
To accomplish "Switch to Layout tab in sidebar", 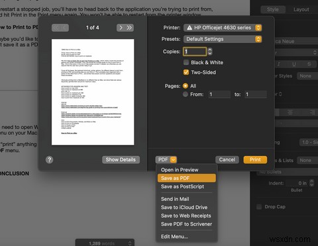I will coord(301,9).
